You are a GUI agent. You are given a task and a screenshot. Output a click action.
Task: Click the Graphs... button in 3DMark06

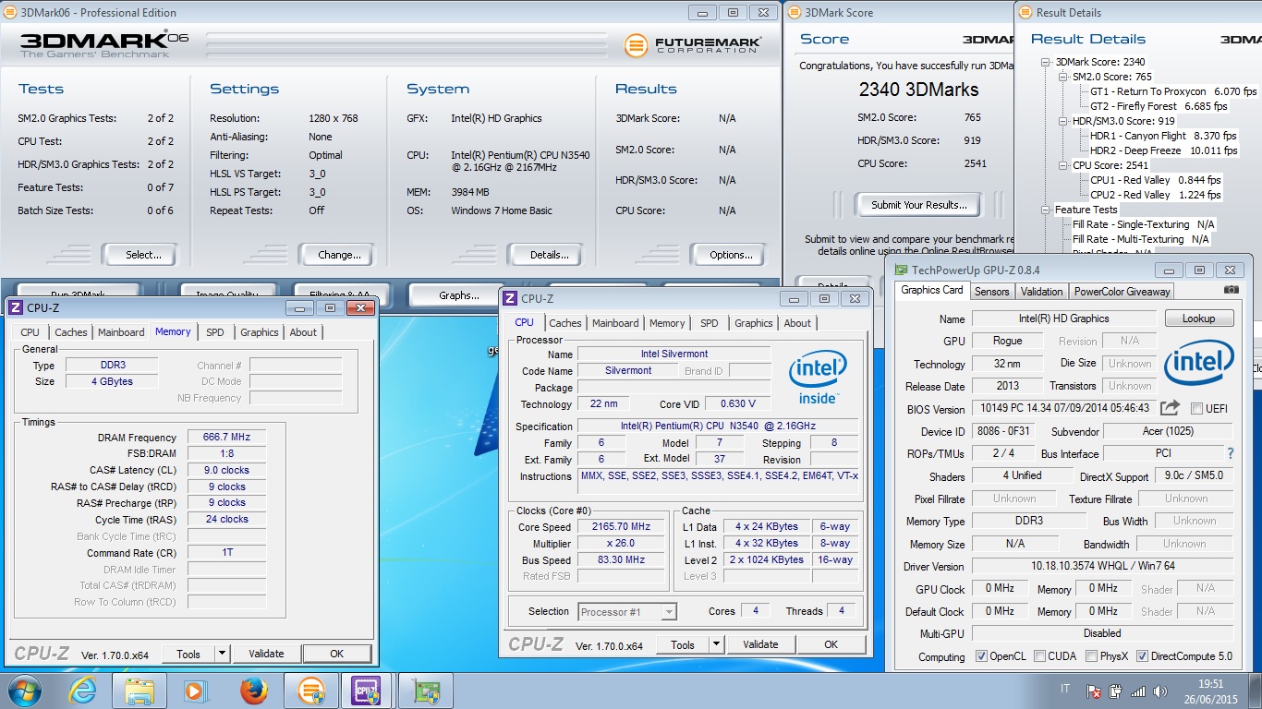click(x=459, y=295)
